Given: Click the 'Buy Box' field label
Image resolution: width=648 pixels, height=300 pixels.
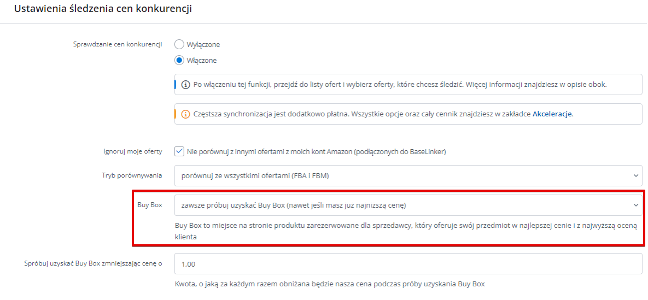Looking at the screenshot, I should (x=150, y=205).
